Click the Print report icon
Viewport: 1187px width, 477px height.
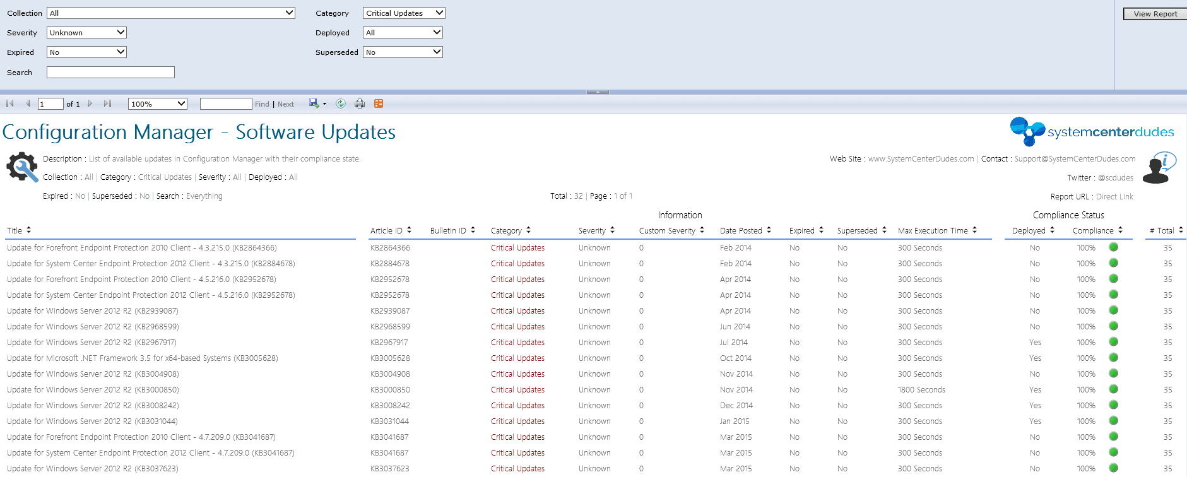tap(360, 103)
